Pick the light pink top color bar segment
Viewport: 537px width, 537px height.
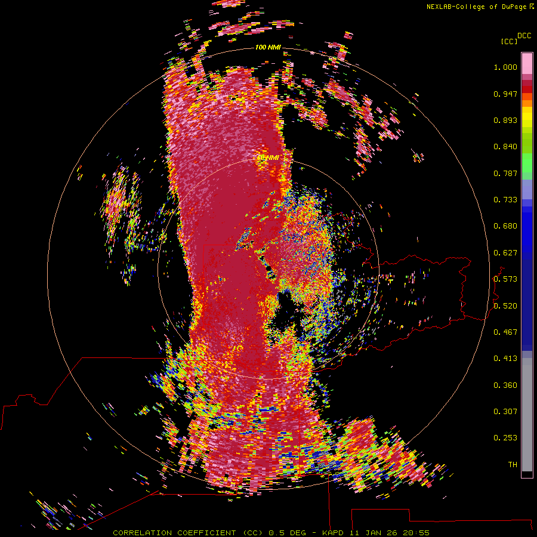point(527,63)
